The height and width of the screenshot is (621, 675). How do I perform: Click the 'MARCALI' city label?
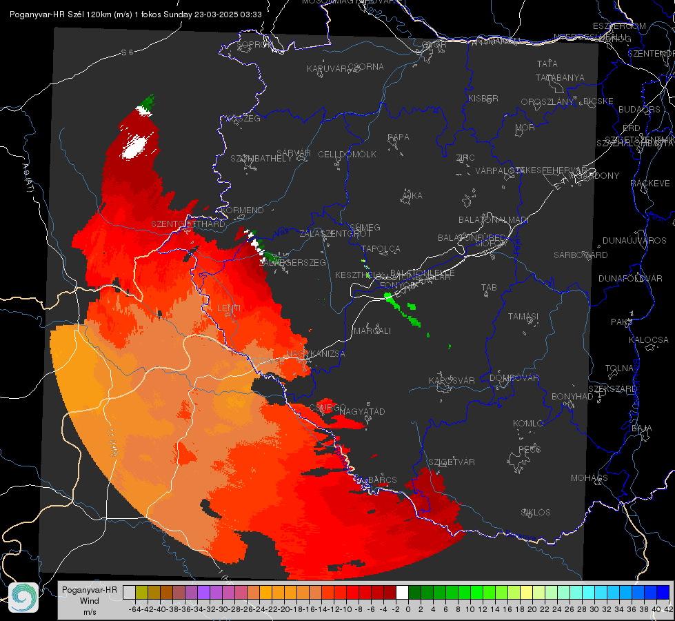[372, 331]
